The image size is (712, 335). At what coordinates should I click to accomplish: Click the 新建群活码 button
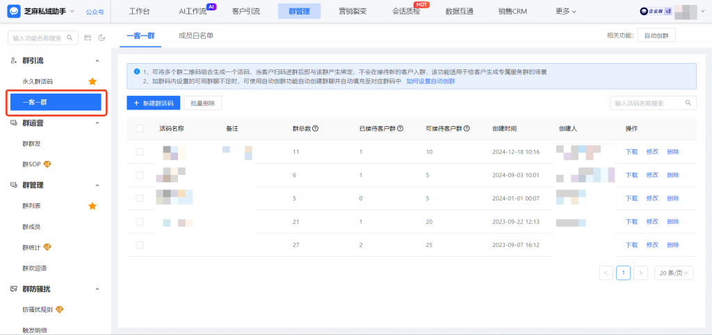(x=154, y=103)
